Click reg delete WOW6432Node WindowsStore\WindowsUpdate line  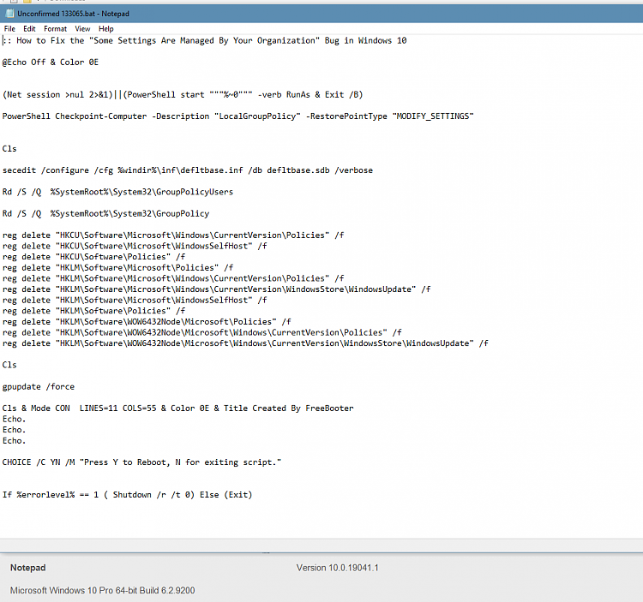(x=245, y=343)
